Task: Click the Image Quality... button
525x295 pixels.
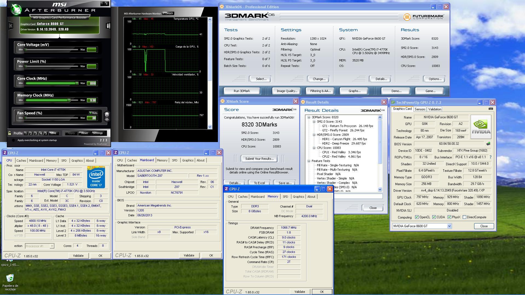Action: pyautogui.click(x=287, y=91)
